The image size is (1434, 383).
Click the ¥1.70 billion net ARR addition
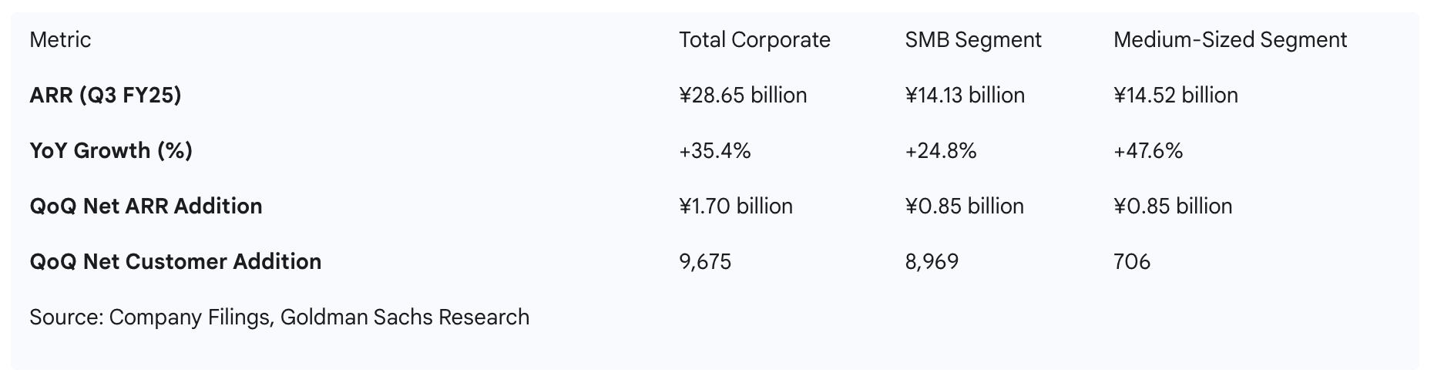735,207
